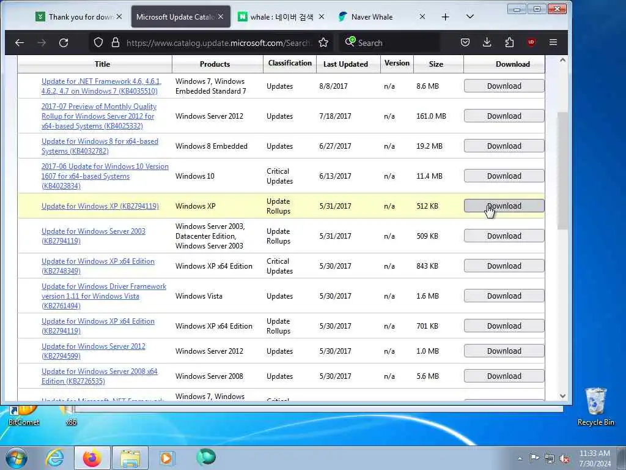
Task: Open the Recycle Bin desktop icon
Action: (595, 407)
